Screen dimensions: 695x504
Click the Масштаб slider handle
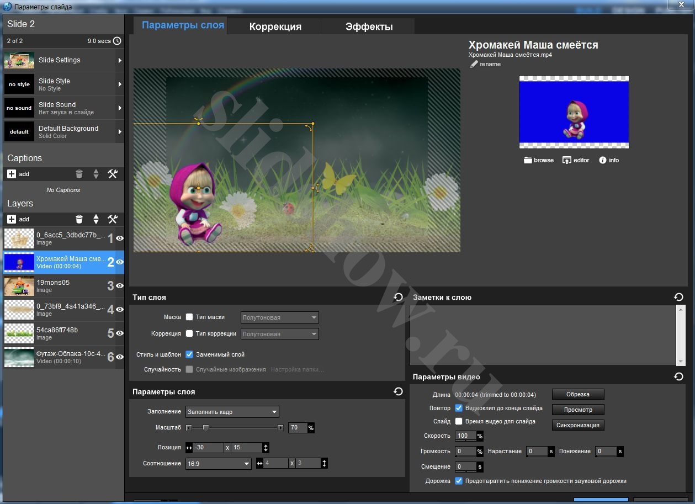[206, 428]
